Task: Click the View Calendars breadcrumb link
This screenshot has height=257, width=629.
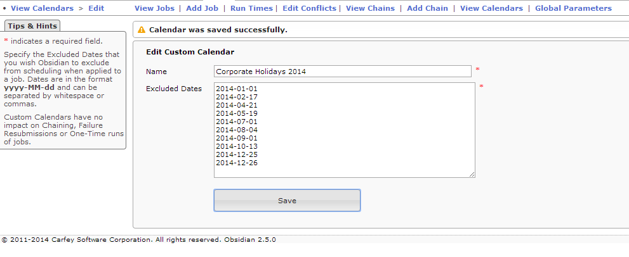Action: pyautogui.click(x=42, y=8)
